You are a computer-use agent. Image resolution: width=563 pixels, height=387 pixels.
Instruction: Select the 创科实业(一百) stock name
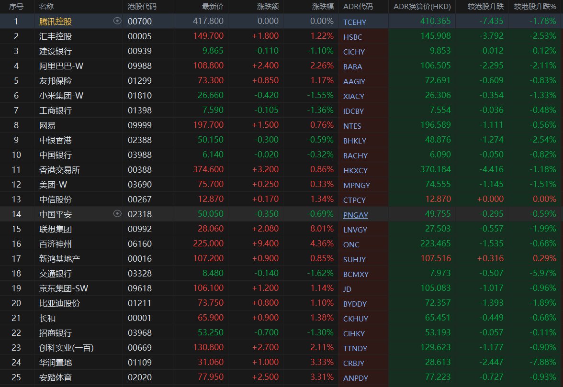[x=67, y=348]
